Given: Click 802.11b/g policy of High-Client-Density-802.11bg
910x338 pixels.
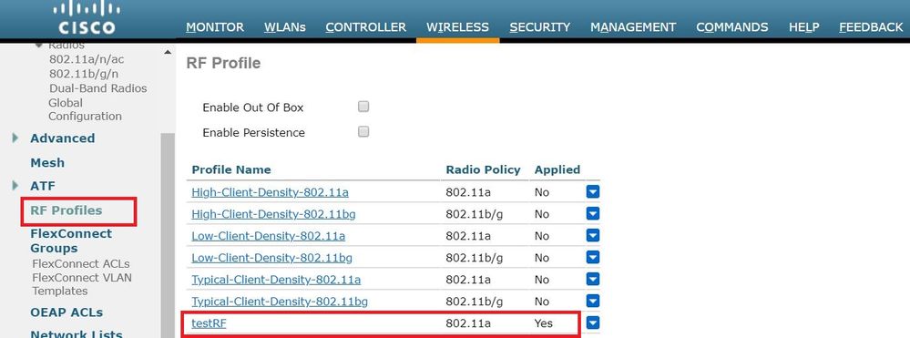Looking at the screenshot, I should [475, 214].
